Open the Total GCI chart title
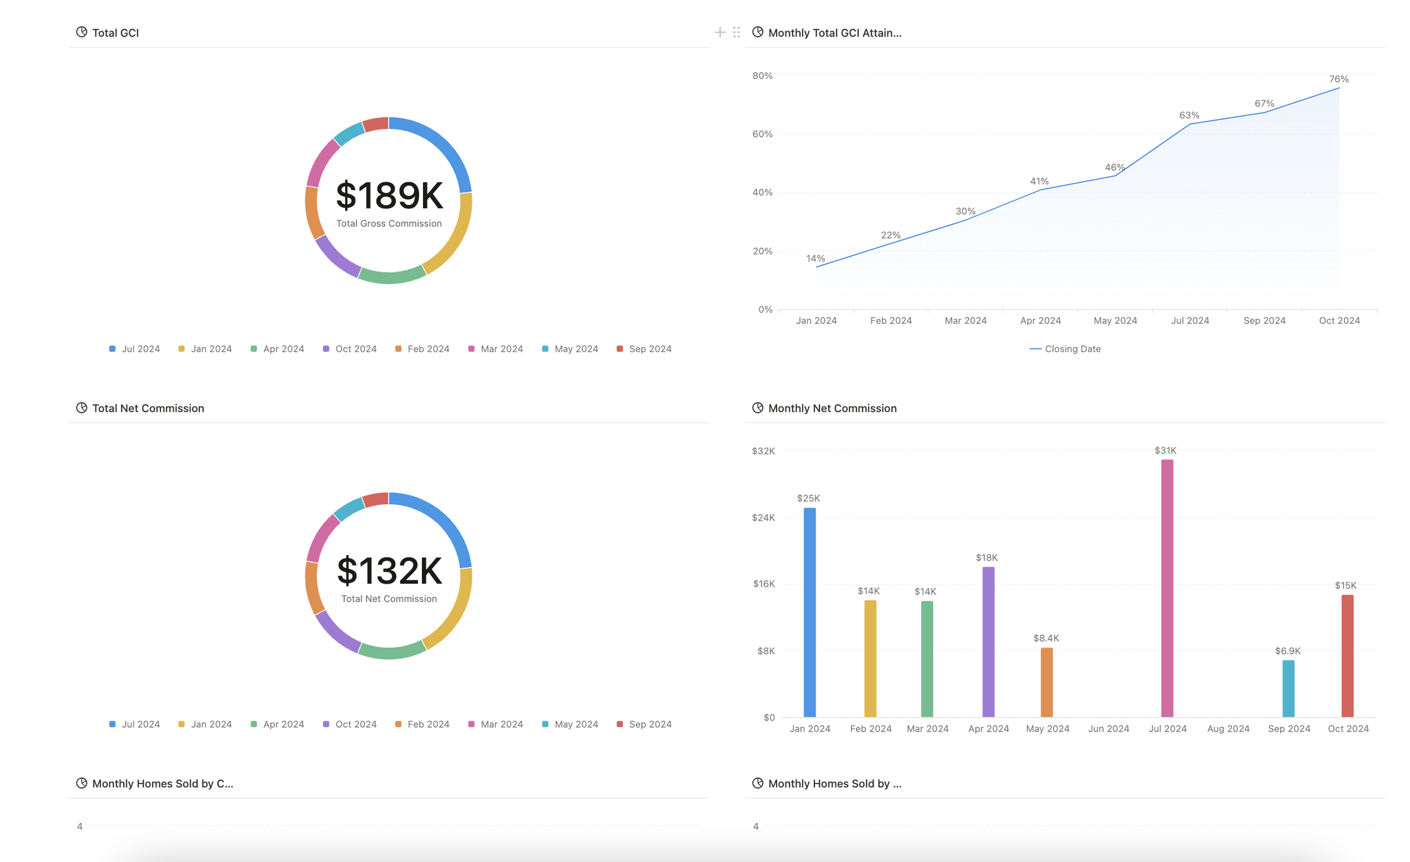Image resolution: width=1410 pixels, height=862 pixels. [x=116, y=33]
